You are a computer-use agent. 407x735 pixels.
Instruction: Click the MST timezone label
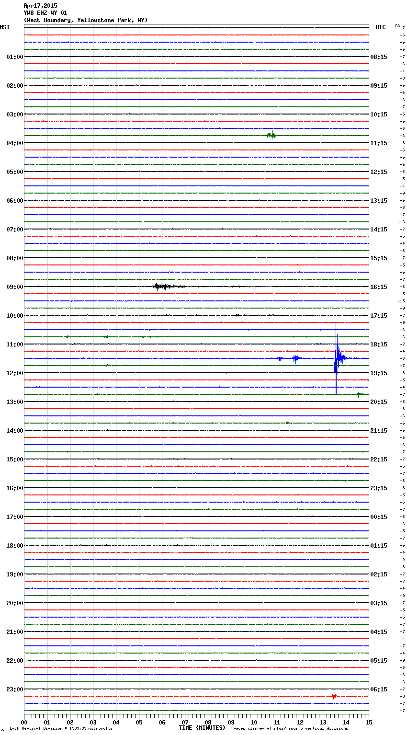5,27
